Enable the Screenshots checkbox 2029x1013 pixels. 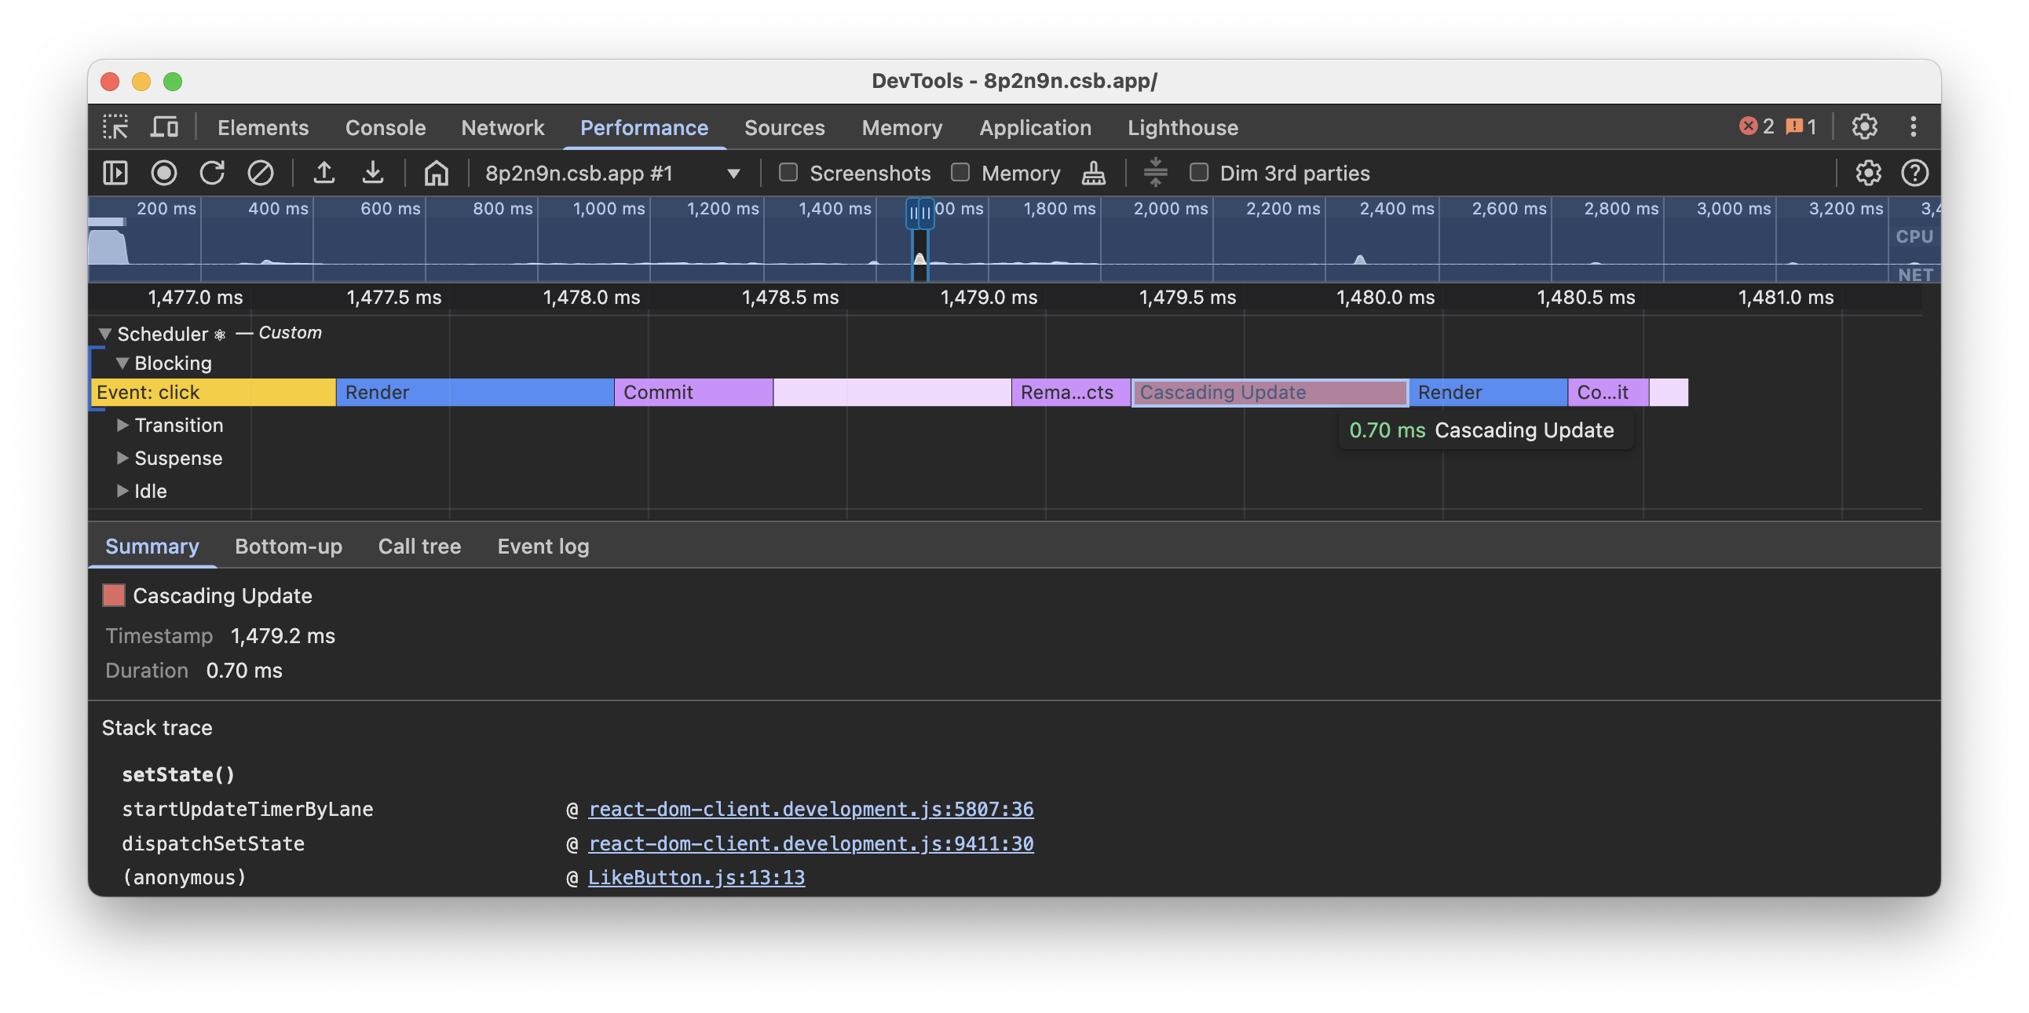click(788, 173)
